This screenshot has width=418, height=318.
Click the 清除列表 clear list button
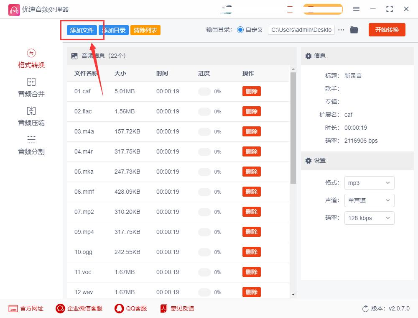click(x=145, y=30)
